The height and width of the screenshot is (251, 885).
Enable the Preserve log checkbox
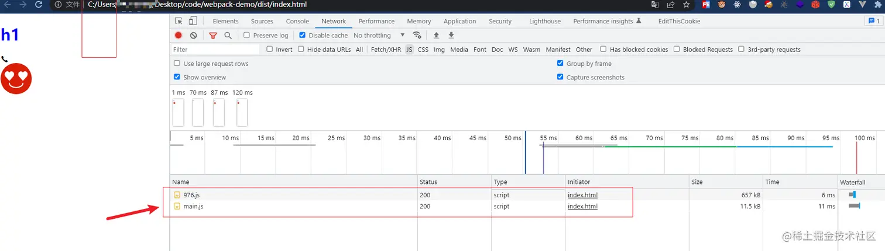click(246, 36)
